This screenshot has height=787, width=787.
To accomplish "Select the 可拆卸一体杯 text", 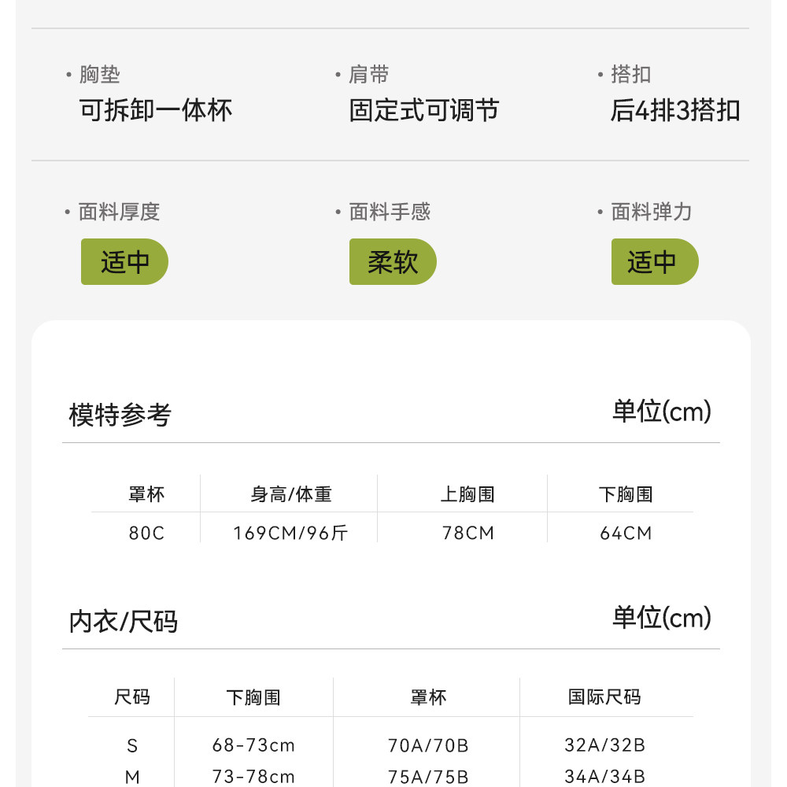I will [x=156, y=110].
